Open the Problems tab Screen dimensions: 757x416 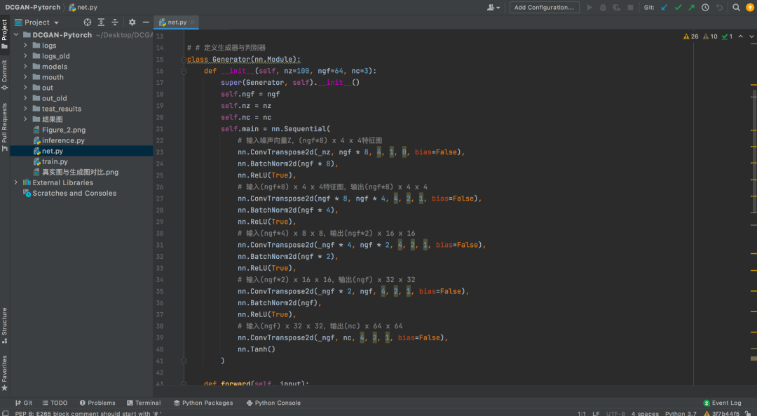click(97, 403)
